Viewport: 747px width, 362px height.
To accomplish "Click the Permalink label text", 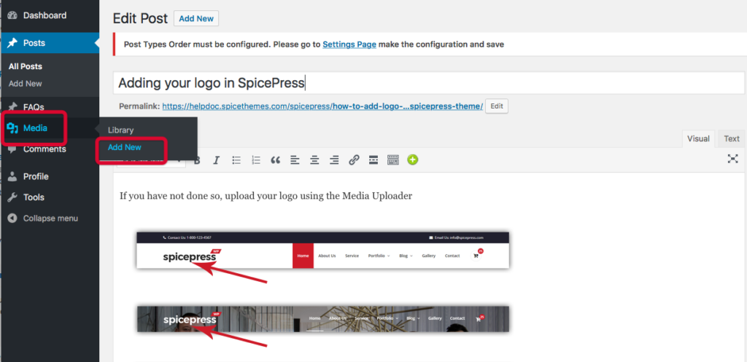I will tap(139, 106).
